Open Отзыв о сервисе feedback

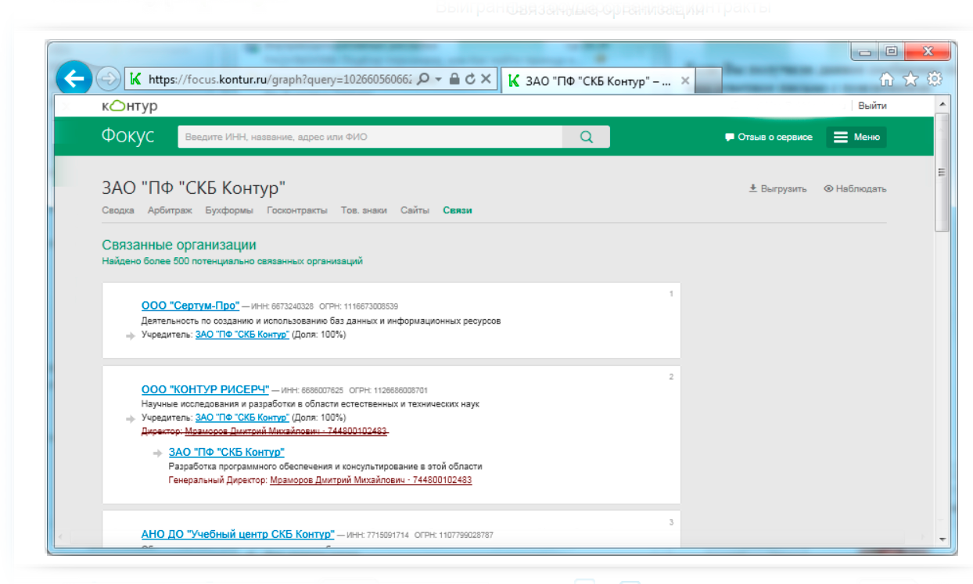click(769, 137)
